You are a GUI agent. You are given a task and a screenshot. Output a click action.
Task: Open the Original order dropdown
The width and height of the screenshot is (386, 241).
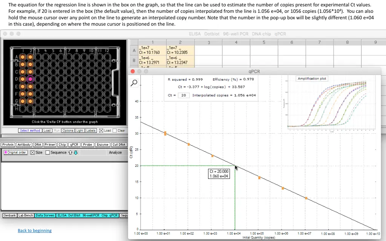point(15,153)
